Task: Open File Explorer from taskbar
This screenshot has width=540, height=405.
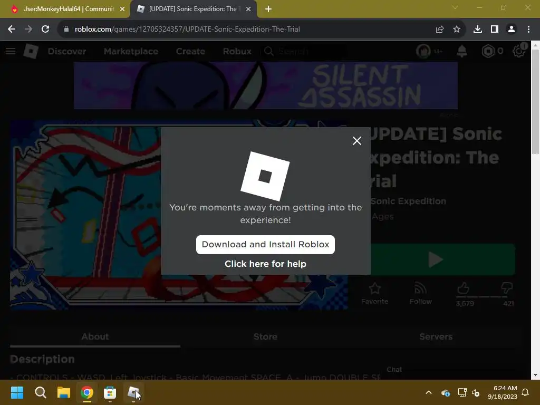Action: point(64,392)
